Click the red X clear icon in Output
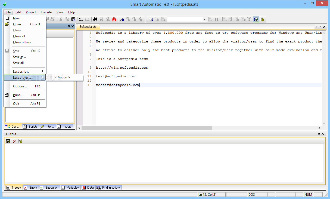The height and width of the screenshot is (199, 330). click(14, 141)
